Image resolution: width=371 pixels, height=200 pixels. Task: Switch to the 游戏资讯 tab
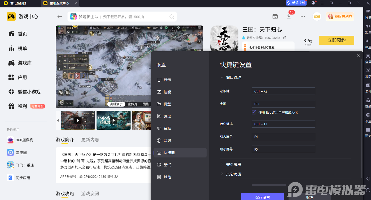click(x=90, y=194)
